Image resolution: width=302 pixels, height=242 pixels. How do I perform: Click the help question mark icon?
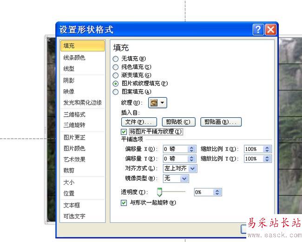click(258, 30)
